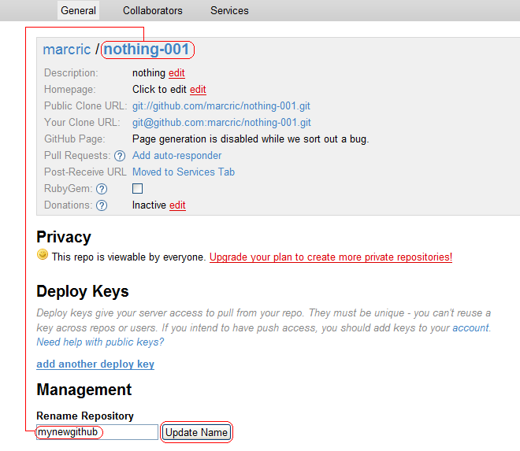Screen dimensions: 520x451
Task: Click the smiley icon under Privacy
Action: coord(42,254)
